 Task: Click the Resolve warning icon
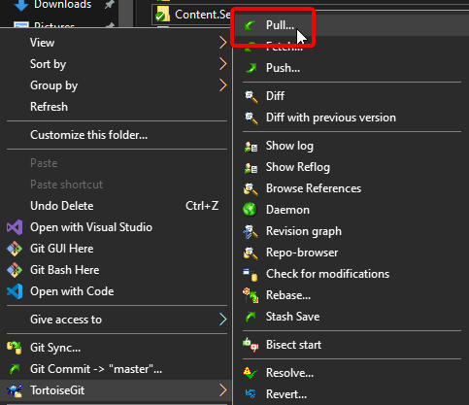pos(250,373)
